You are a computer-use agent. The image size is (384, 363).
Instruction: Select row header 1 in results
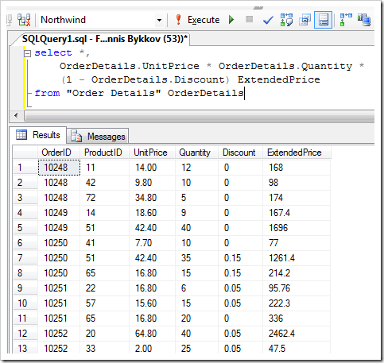(25, 168)
